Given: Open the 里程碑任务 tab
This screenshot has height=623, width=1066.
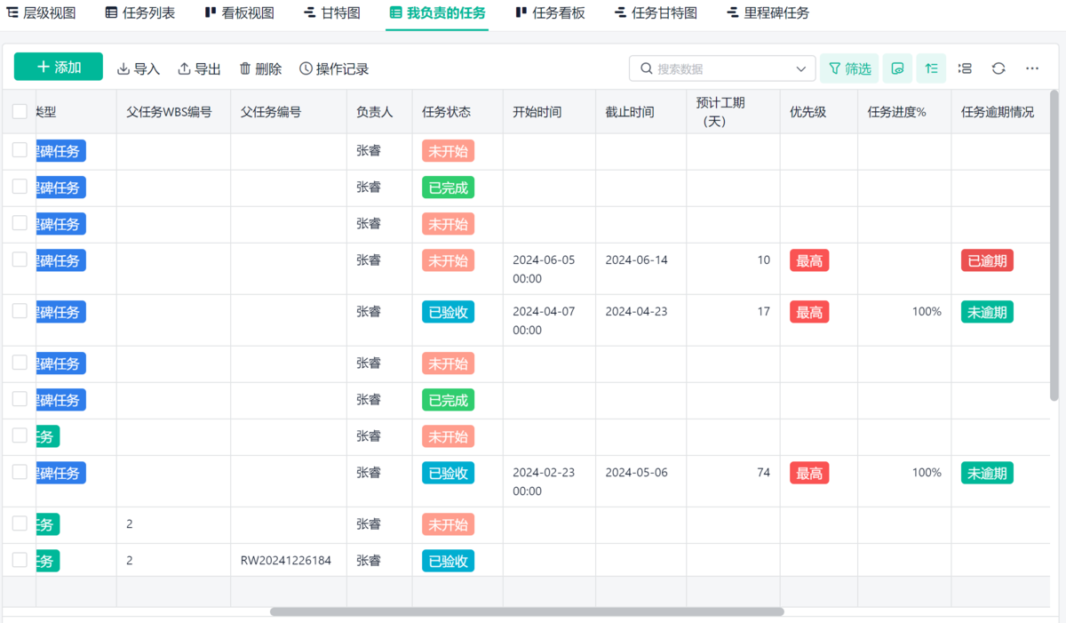Looking at the screenshot, I should tap(768, 13).
